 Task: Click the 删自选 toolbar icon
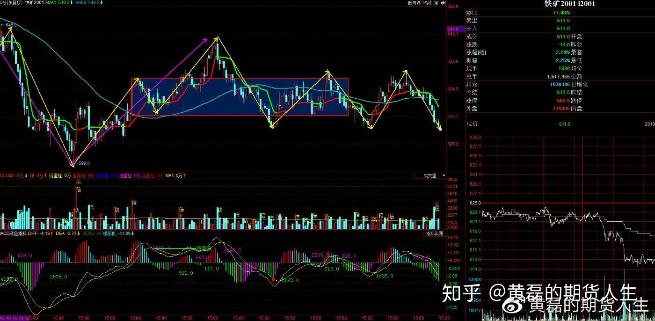click(414, 3)
